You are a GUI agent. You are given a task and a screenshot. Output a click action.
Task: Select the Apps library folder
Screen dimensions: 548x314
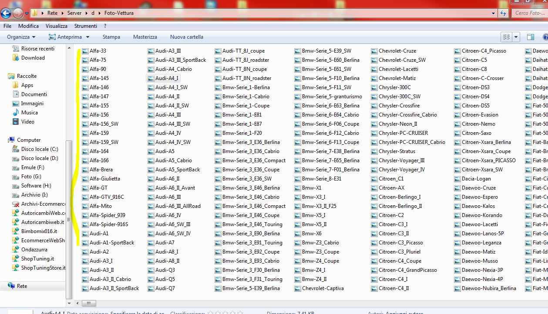[x=27, y=85]
